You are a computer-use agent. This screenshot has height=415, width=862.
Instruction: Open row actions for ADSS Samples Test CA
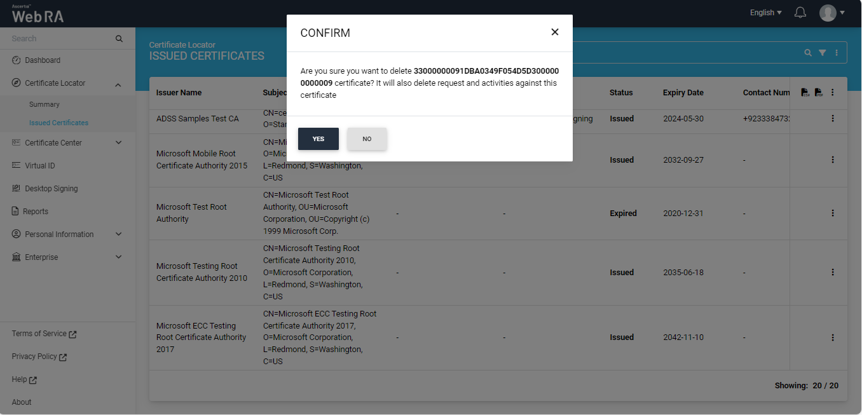point(833,118)
